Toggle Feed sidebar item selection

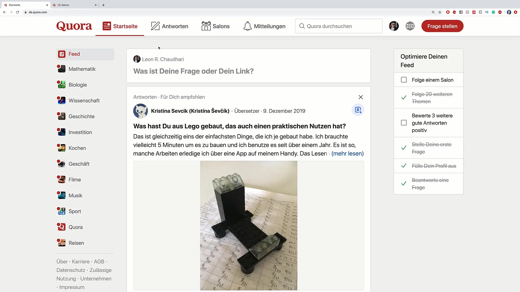[74, 54]
